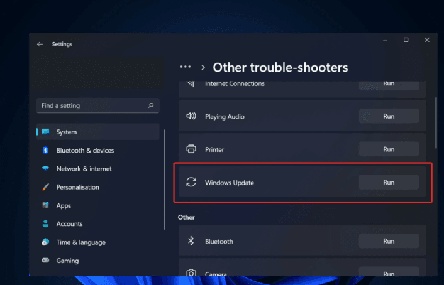Click the Accounts person icon
The height and width of the screenshot is (285, 444).
45,223
